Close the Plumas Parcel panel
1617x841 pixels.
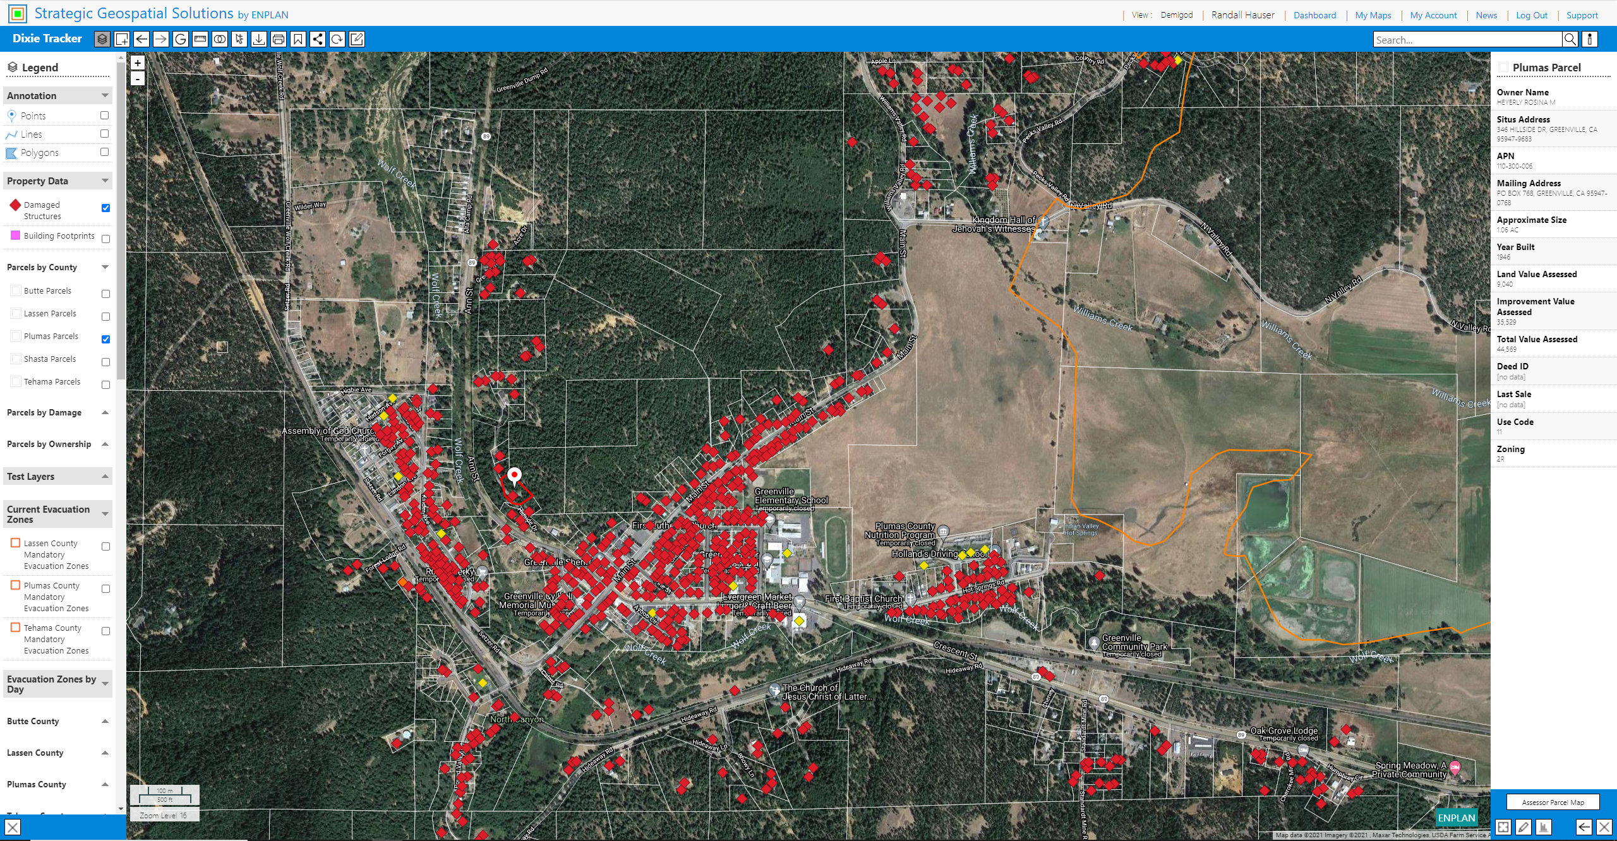(1604, 827)
